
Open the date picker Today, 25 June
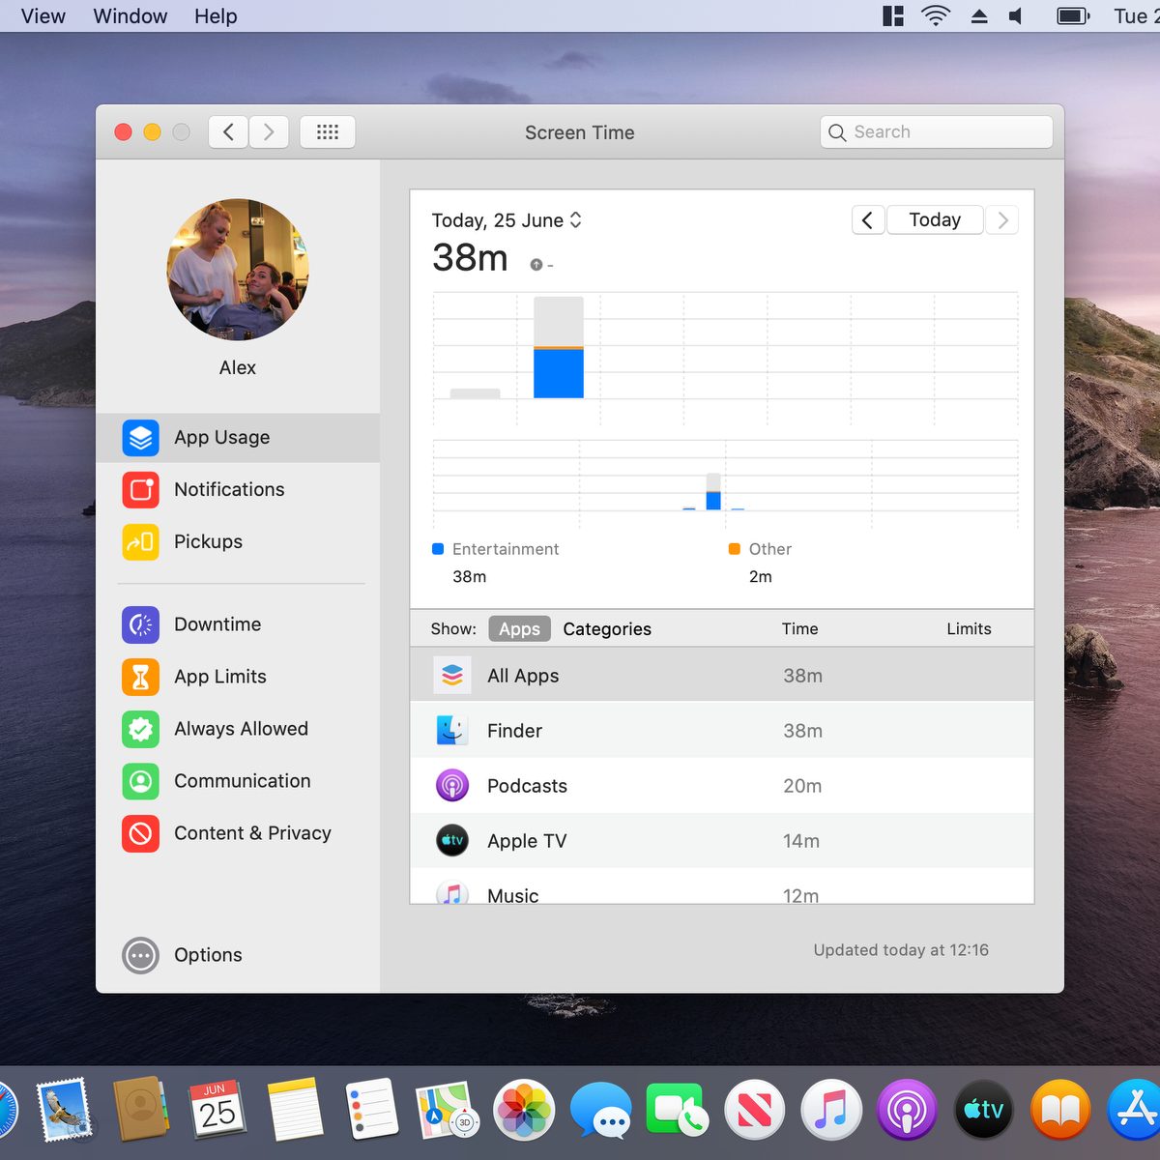pyautogui.click(x=507, y=220)
